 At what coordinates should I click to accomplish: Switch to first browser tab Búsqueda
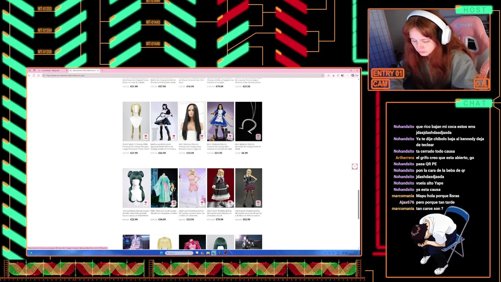tap(52, 70)
